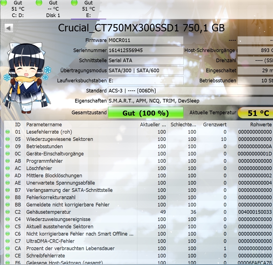Image resolution: width=273 pixels, height=265 pixels.
Task: Select the Gehäusetemperatur row
Action: tap(138, 212)
